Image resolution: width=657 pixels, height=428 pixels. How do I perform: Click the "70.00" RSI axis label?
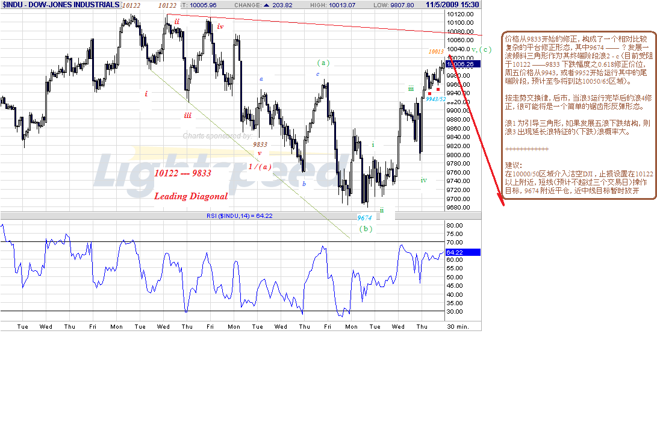[x=455, y=243]
